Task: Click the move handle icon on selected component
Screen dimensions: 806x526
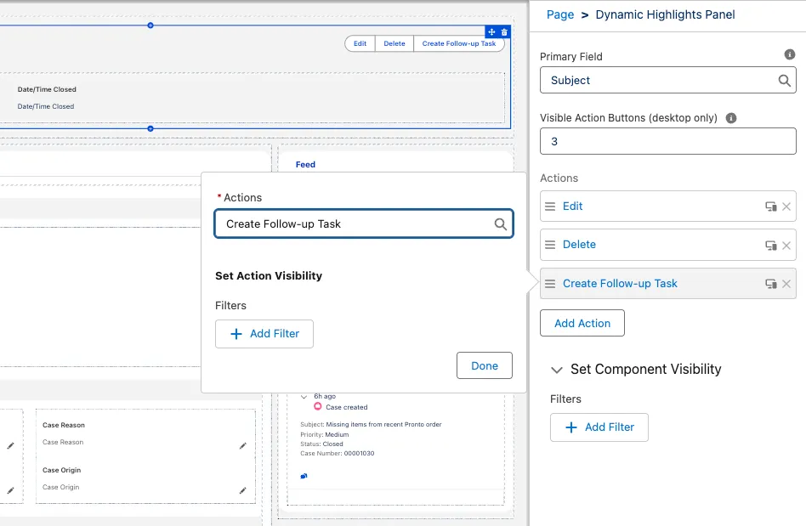Action: (x=491, y=31)
